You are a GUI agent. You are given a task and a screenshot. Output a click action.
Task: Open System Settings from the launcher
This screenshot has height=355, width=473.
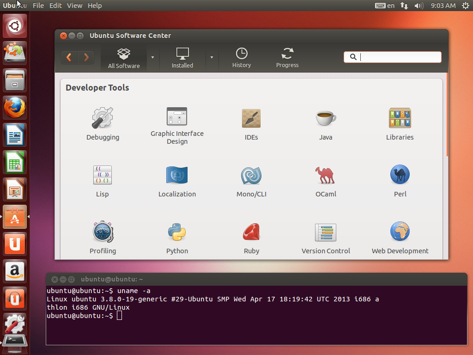[15, 323]
